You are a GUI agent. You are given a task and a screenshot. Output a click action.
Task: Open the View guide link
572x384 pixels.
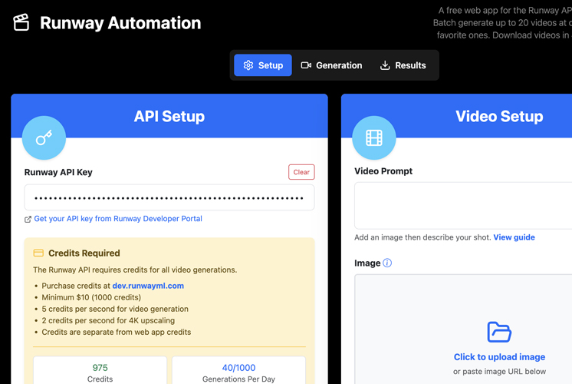tap(514, 237)
